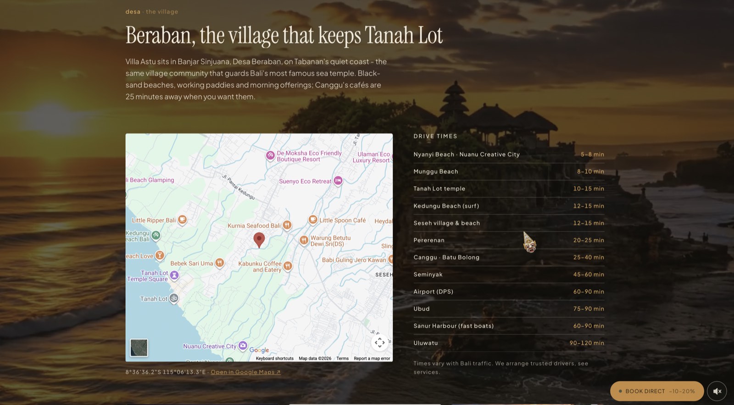Viewport: 734px width, 405px height.
Task: Select the Beach Love bar marker
Action: click(160, 255)
